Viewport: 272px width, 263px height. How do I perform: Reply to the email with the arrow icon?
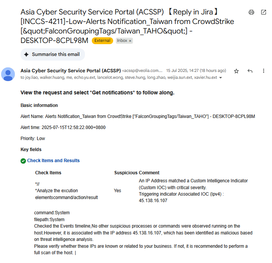[x=250, y=71]
